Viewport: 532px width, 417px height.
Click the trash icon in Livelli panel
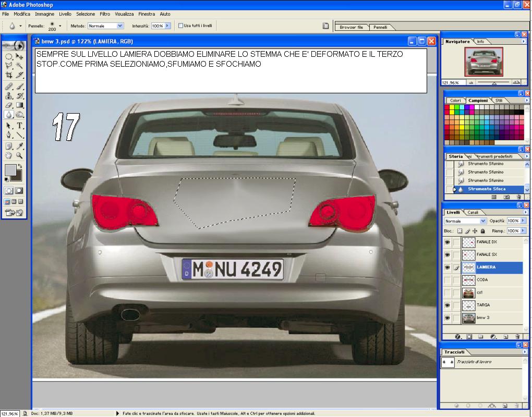[x=517, y=337]
